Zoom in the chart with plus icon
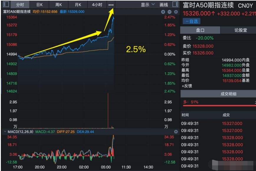The height and width of the screenshot is (171, 256). coord(163,12)
